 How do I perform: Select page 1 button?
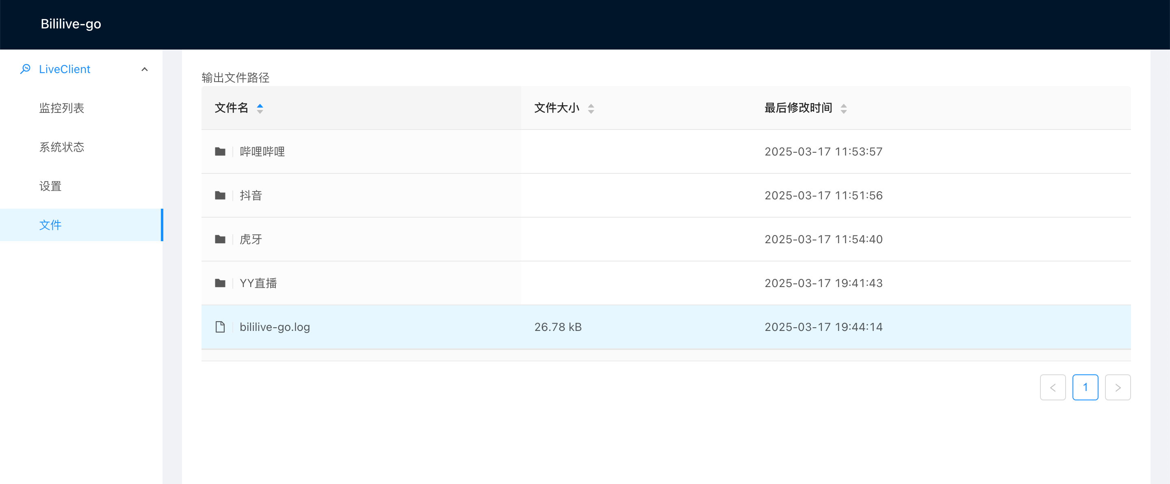(x=1085, y=387)
